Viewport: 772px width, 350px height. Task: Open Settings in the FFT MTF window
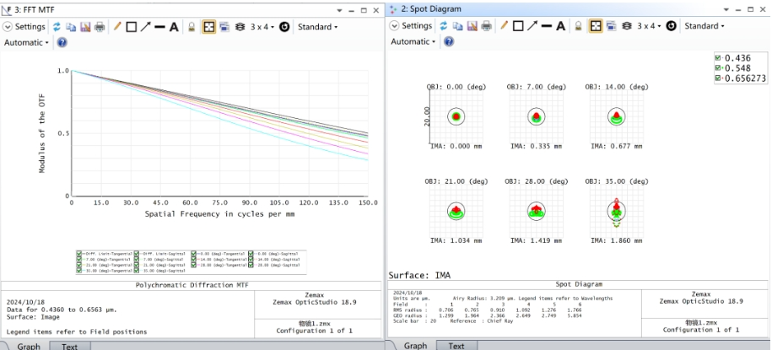pos(27,27)
